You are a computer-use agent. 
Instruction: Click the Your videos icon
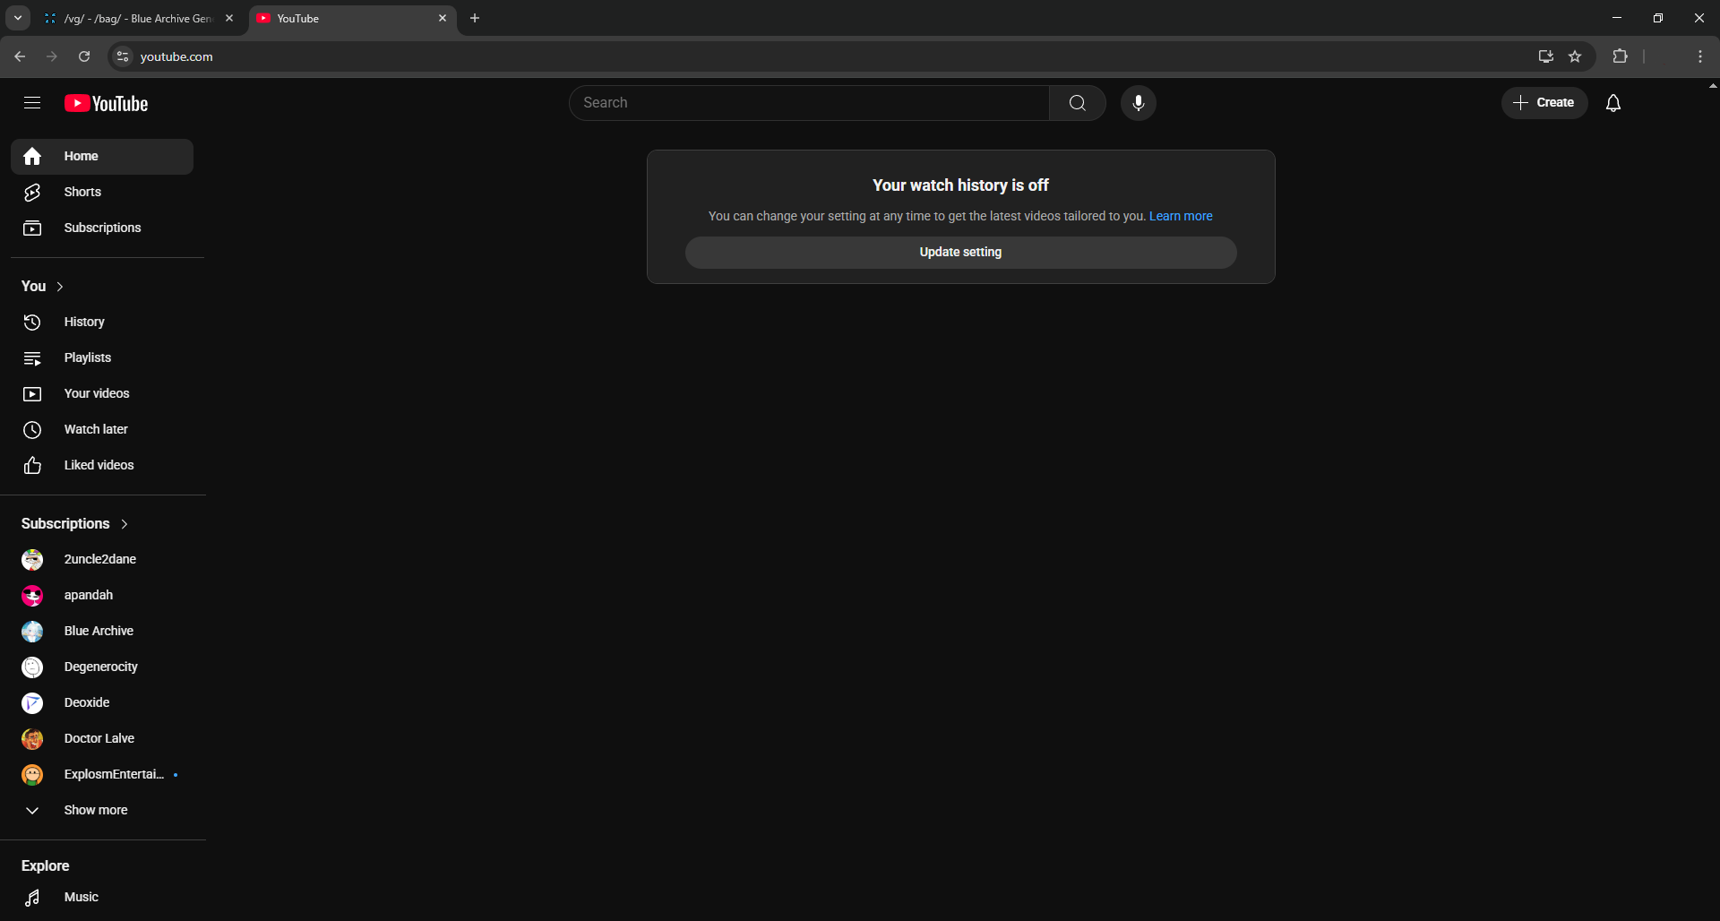point(32,394)
